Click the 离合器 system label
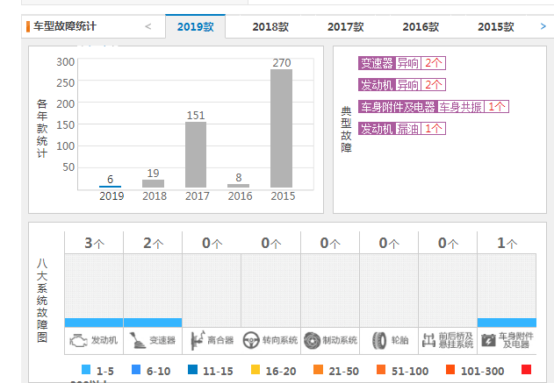Viewport: 554px width, 383px height. [220, 340]
